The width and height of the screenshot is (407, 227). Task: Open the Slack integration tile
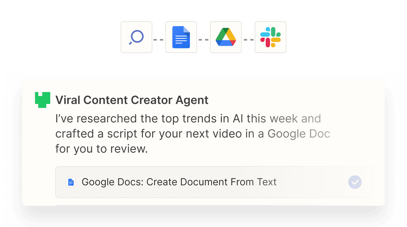(x=271, y=37)
